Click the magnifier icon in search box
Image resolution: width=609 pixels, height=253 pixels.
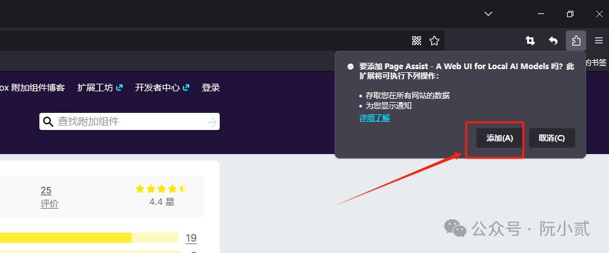point(48,122)
